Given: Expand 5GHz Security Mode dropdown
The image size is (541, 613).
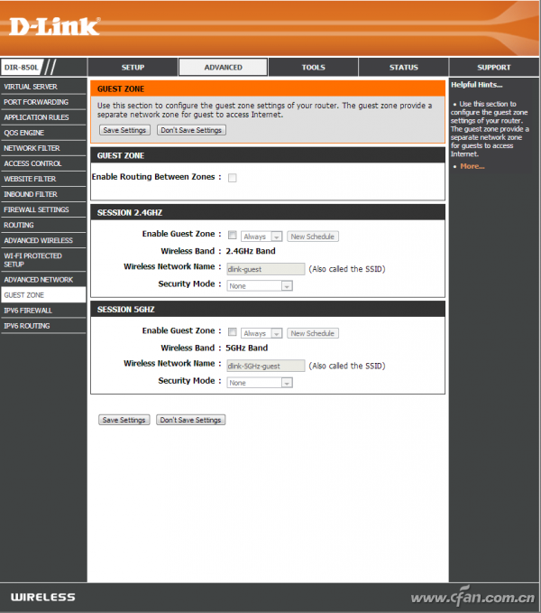Looking at the screenshot, I should click(260, 383).
